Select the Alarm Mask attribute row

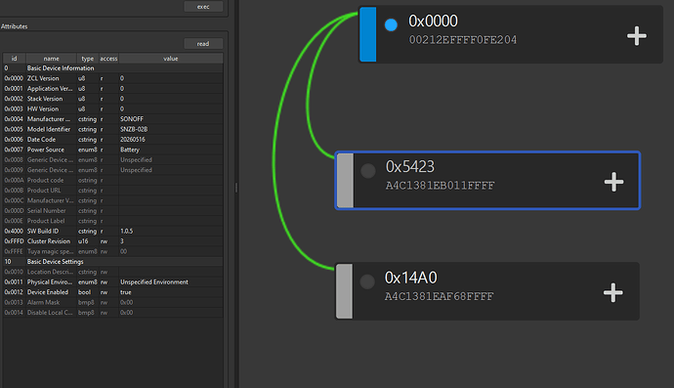click(x=113, y=302)
